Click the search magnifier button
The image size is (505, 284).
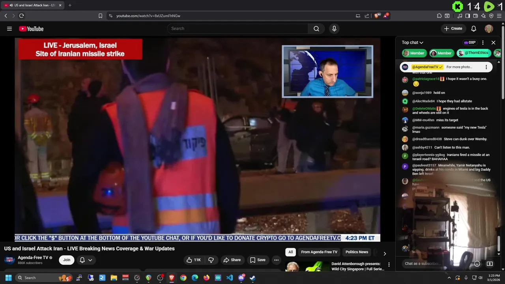point(316,28)
